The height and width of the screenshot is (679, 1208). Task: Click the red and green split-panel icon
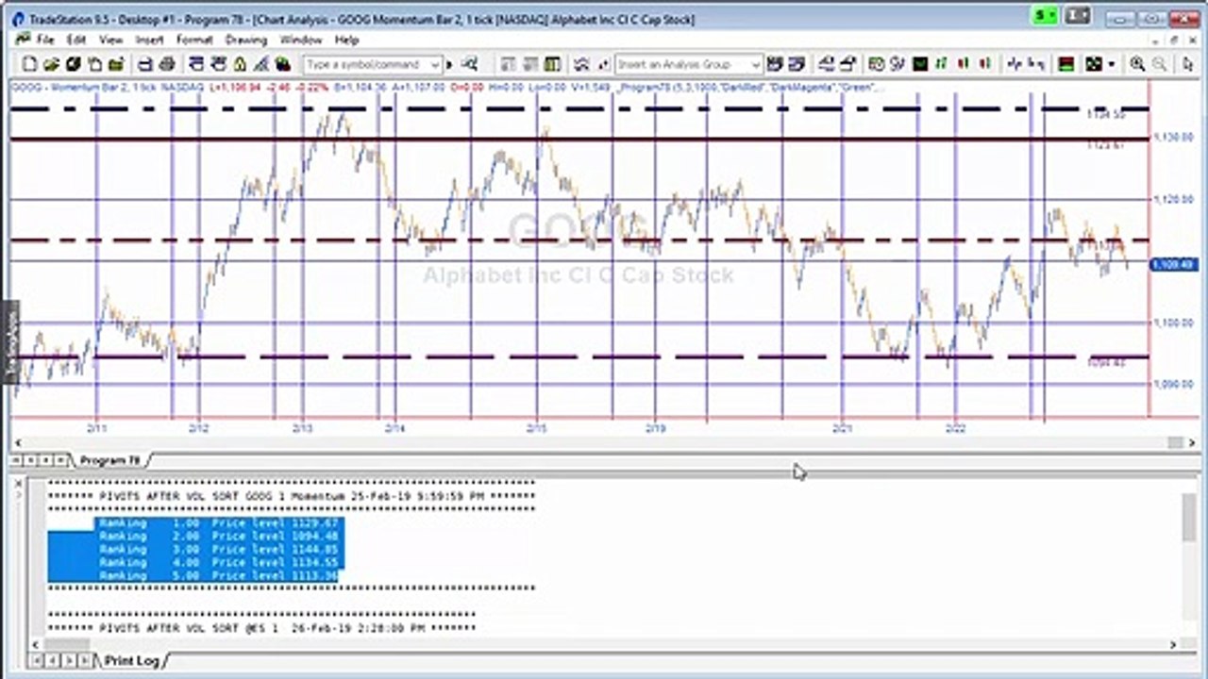(x=1065, y=64)
